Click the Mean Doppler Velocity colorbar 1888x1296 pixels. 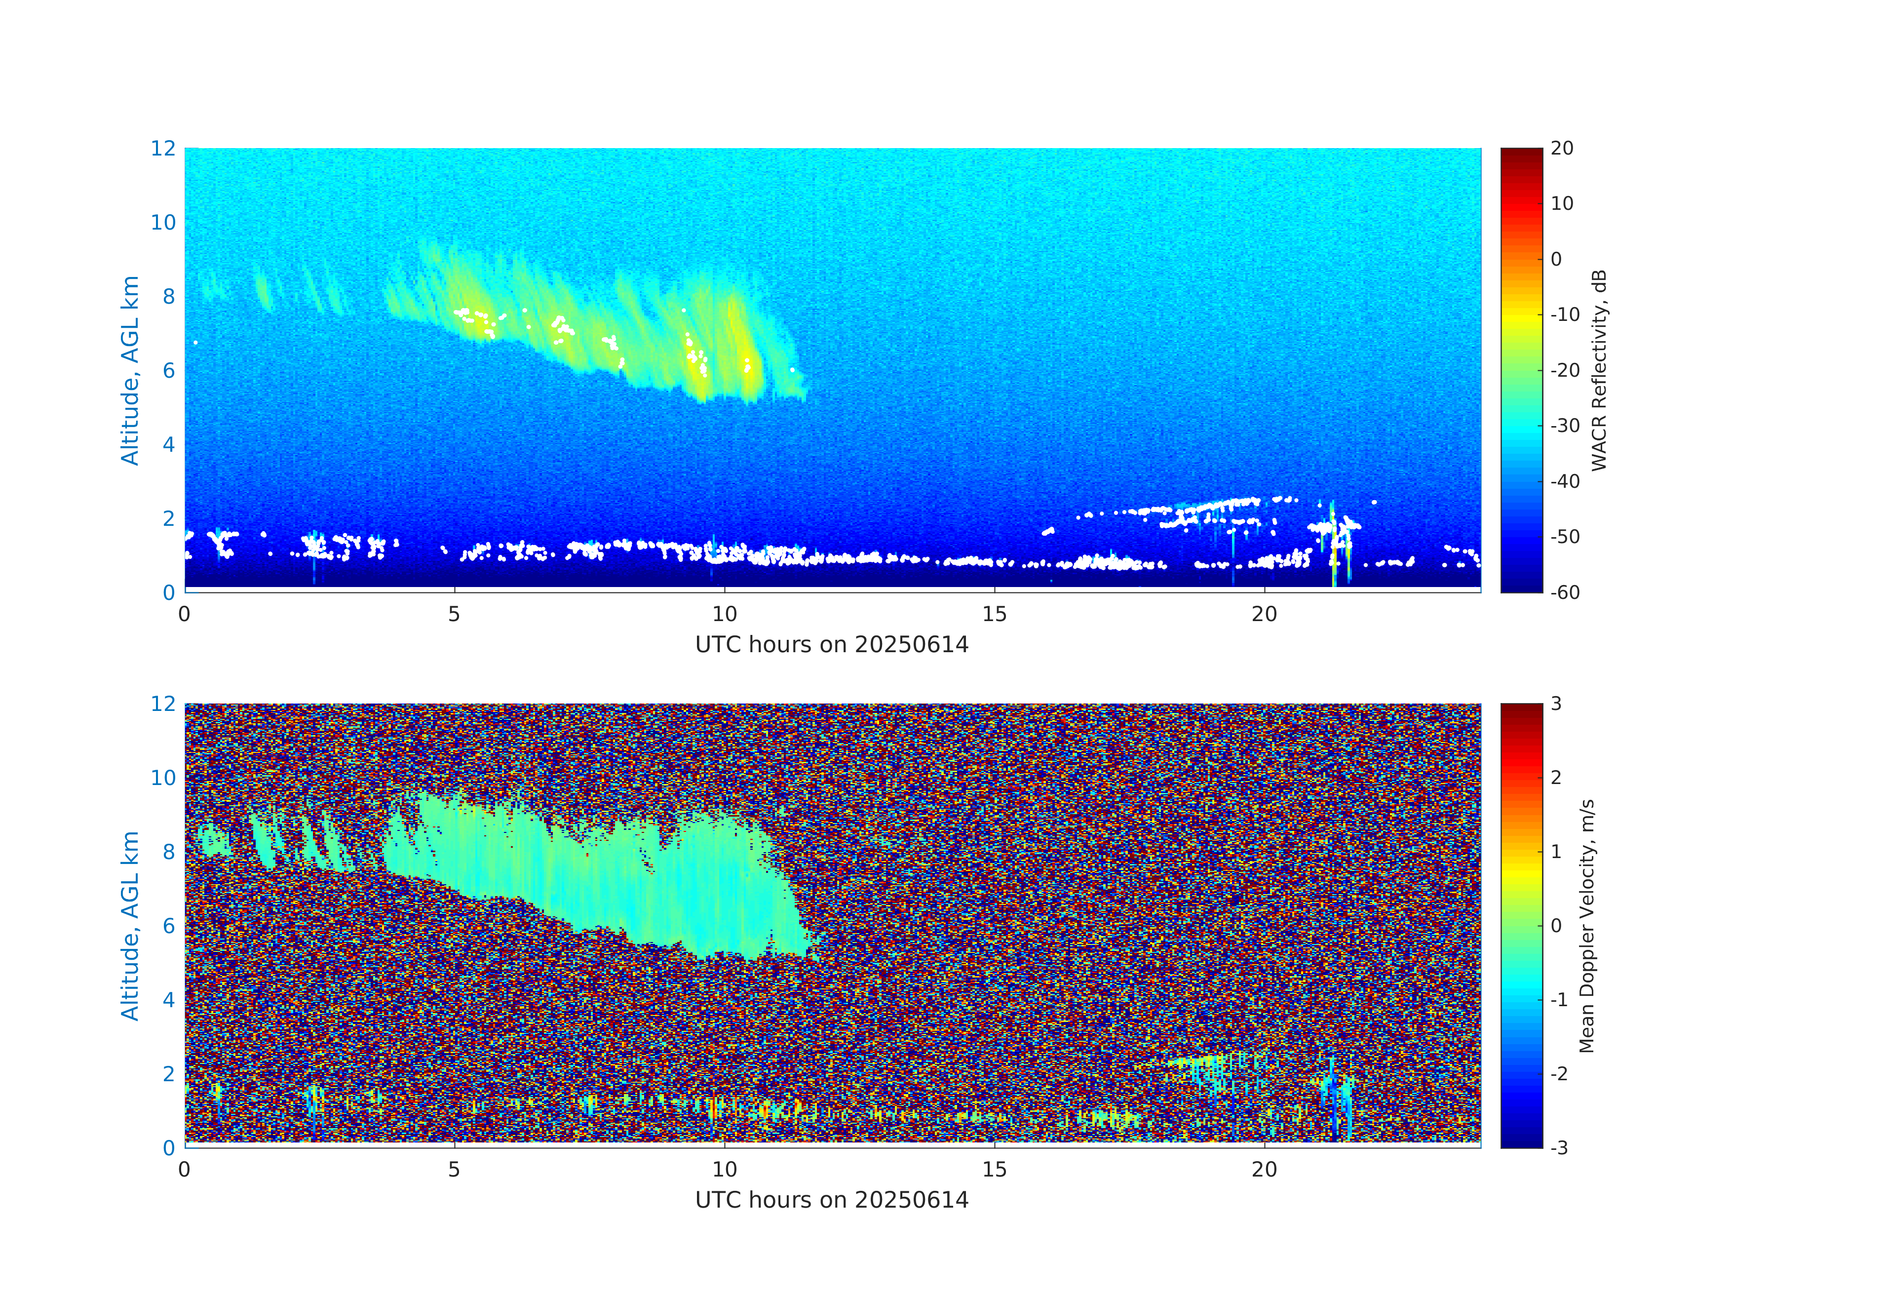click(x=1521, y=925)
